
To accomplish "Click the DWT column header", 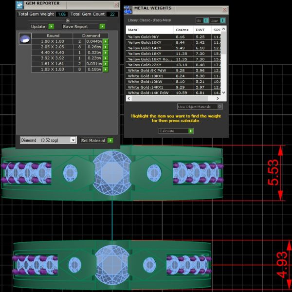I will 202,30.
